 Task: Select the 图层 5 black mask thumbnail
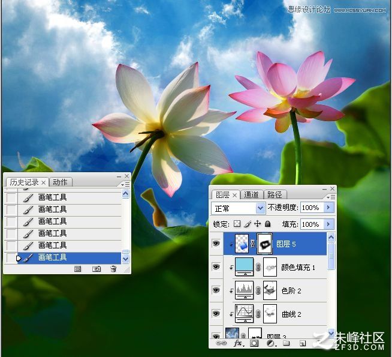[264, 244]
